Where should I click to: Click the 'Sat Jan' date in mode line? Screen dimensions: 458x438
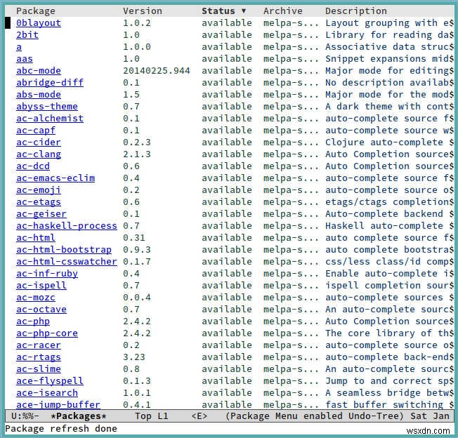430,416
